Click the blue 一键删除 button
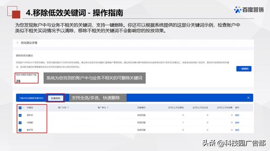This screenshot has width=270, height=151. [x=244, y=69]
